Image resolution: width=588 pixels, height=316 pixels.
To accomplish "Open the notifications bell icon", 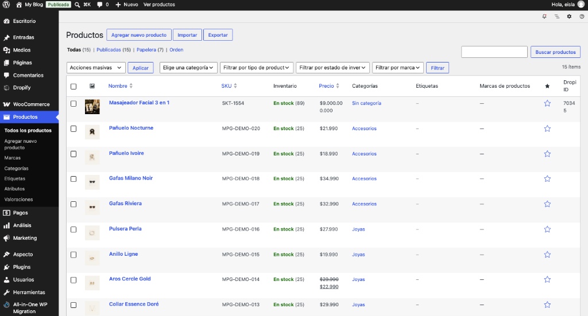I will point(544,17).
